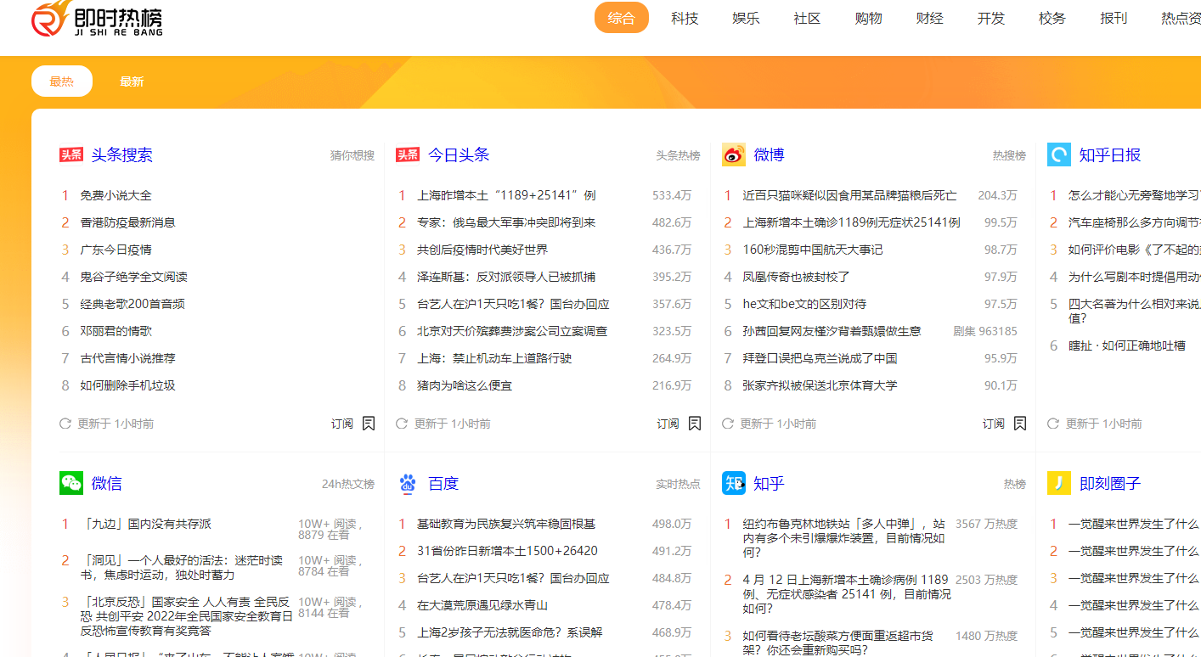Open the 校务 tab
The image size is (1201, 657).
[1052, 18]
